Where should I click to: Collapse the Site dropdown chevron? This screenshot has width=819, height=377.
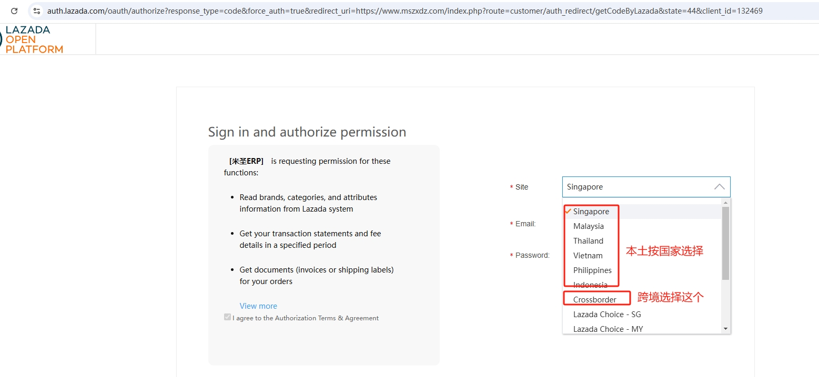(719, 187)
